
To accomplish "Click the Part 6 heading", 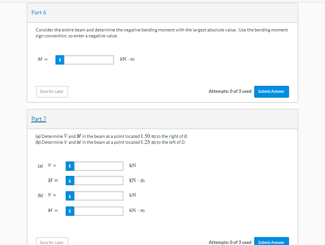I will (39, 13).
